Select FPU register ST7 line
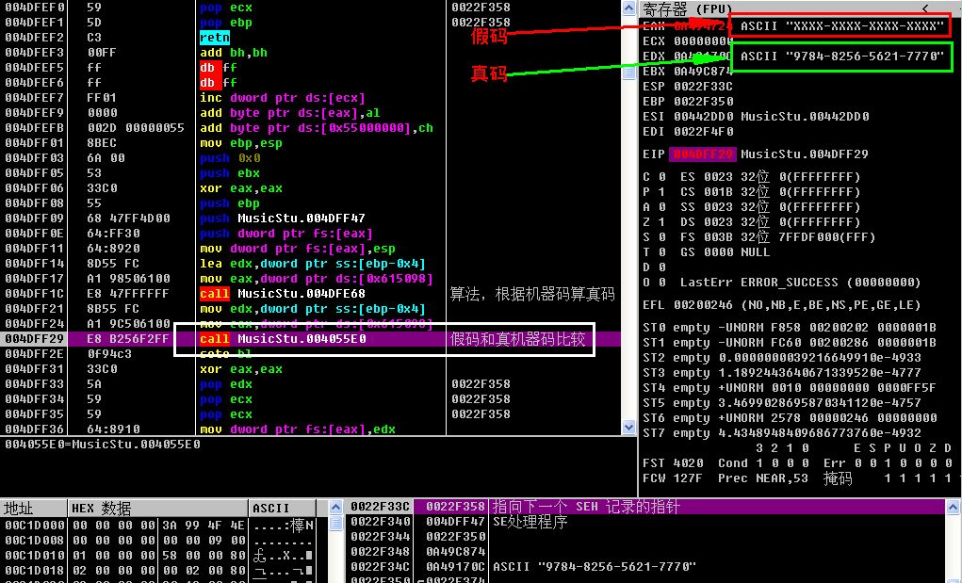The width and height of the screenshot is (962, 583). [x=782, y=433]
